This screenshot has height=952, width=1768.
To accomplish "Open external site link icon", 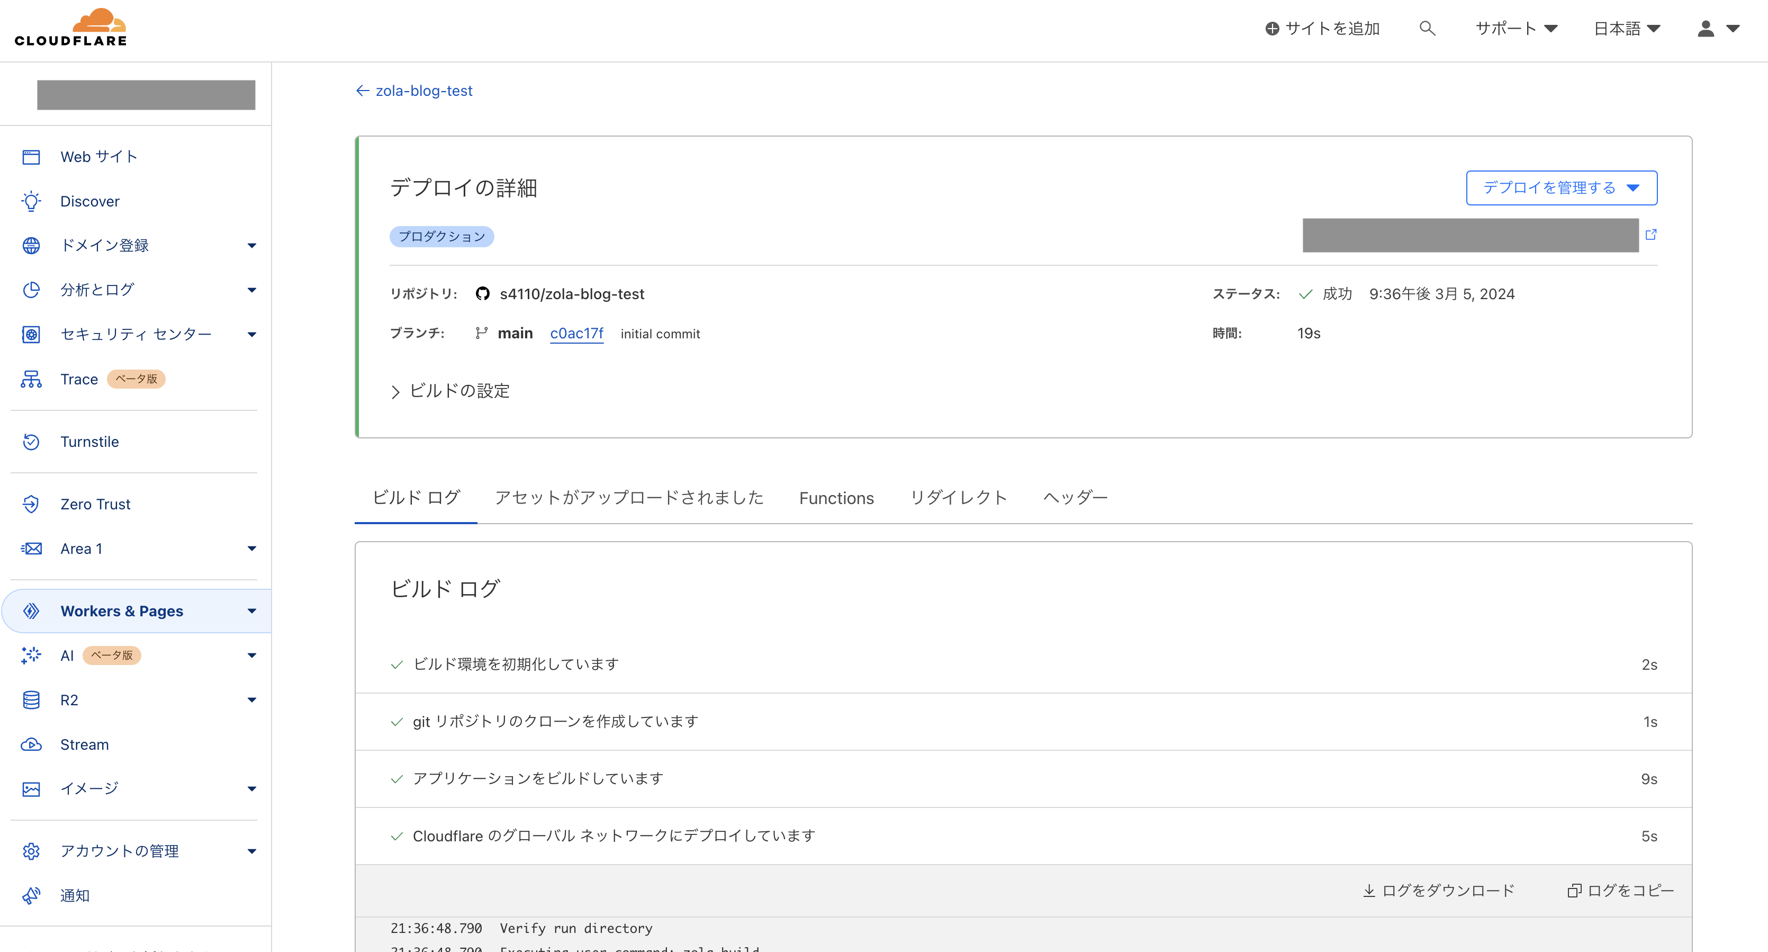I will tap(1650, 235).
